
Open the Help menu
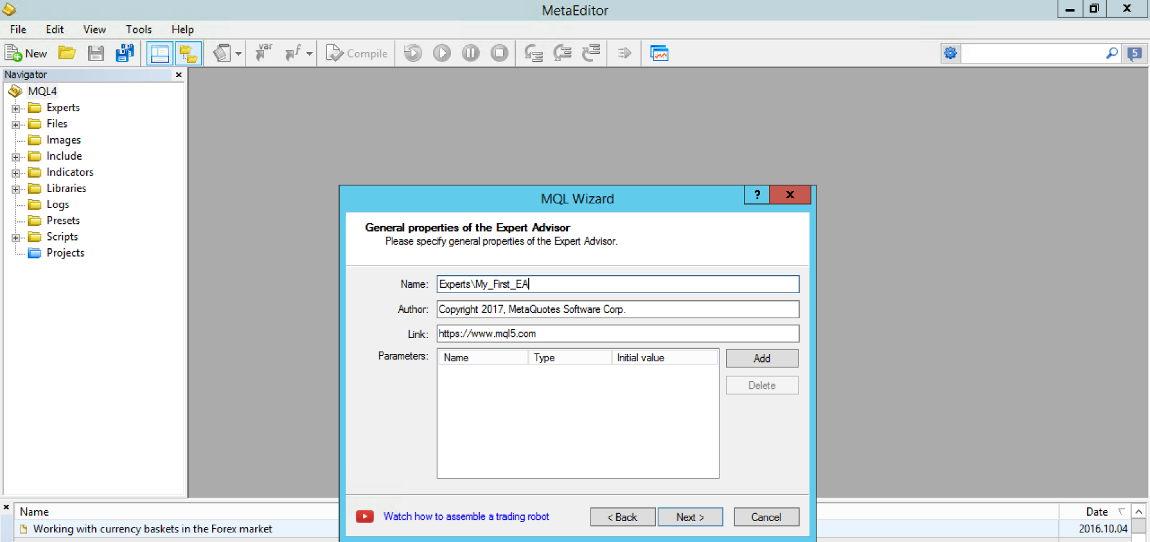183,29
